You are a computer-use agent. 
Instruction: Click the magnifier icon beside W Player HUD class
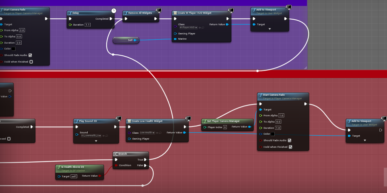pyautogui.click(x=203, y=28)
